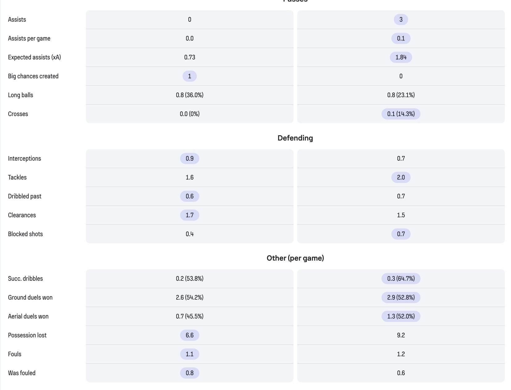511x390 pixels.
Task: Click the Defending section heading
Action: point(295,138)
